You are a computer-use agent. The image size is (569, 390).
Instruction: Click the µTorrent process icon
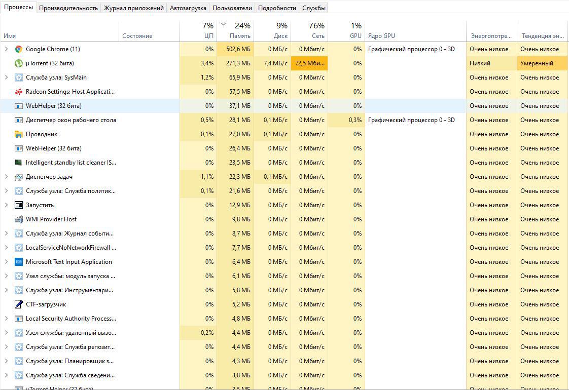19,63
